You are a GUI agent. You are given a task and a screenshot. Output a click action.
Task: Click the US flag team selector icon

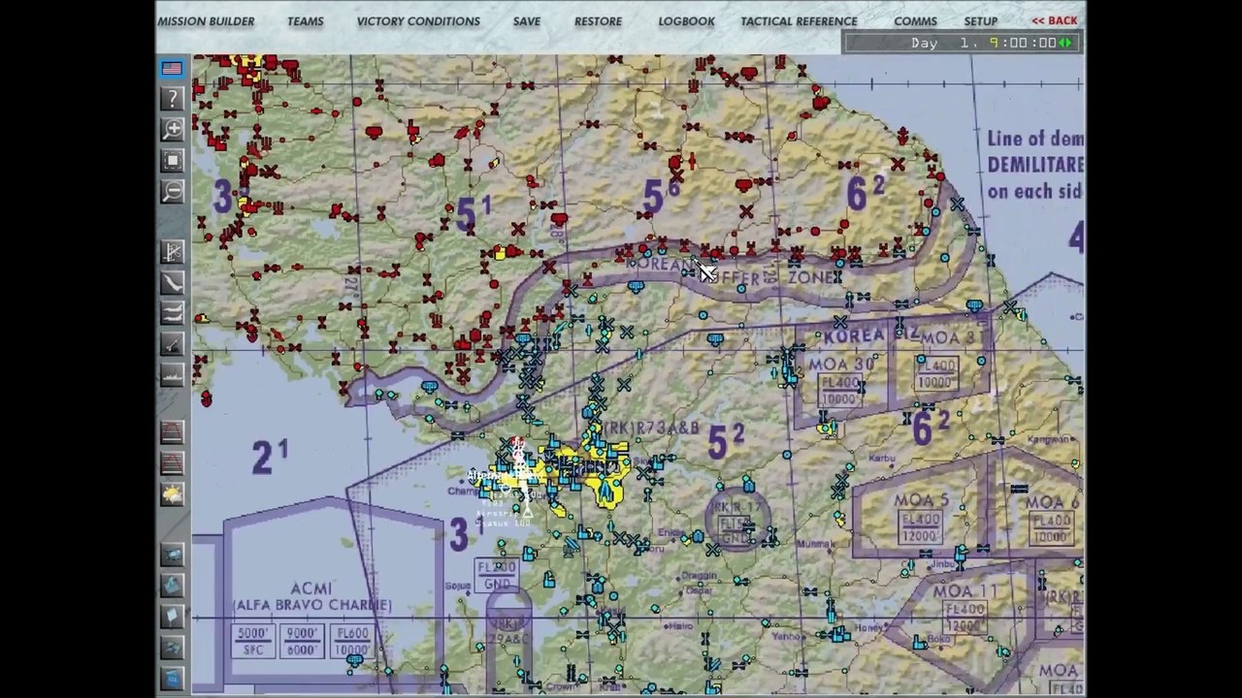coord(173,69)
